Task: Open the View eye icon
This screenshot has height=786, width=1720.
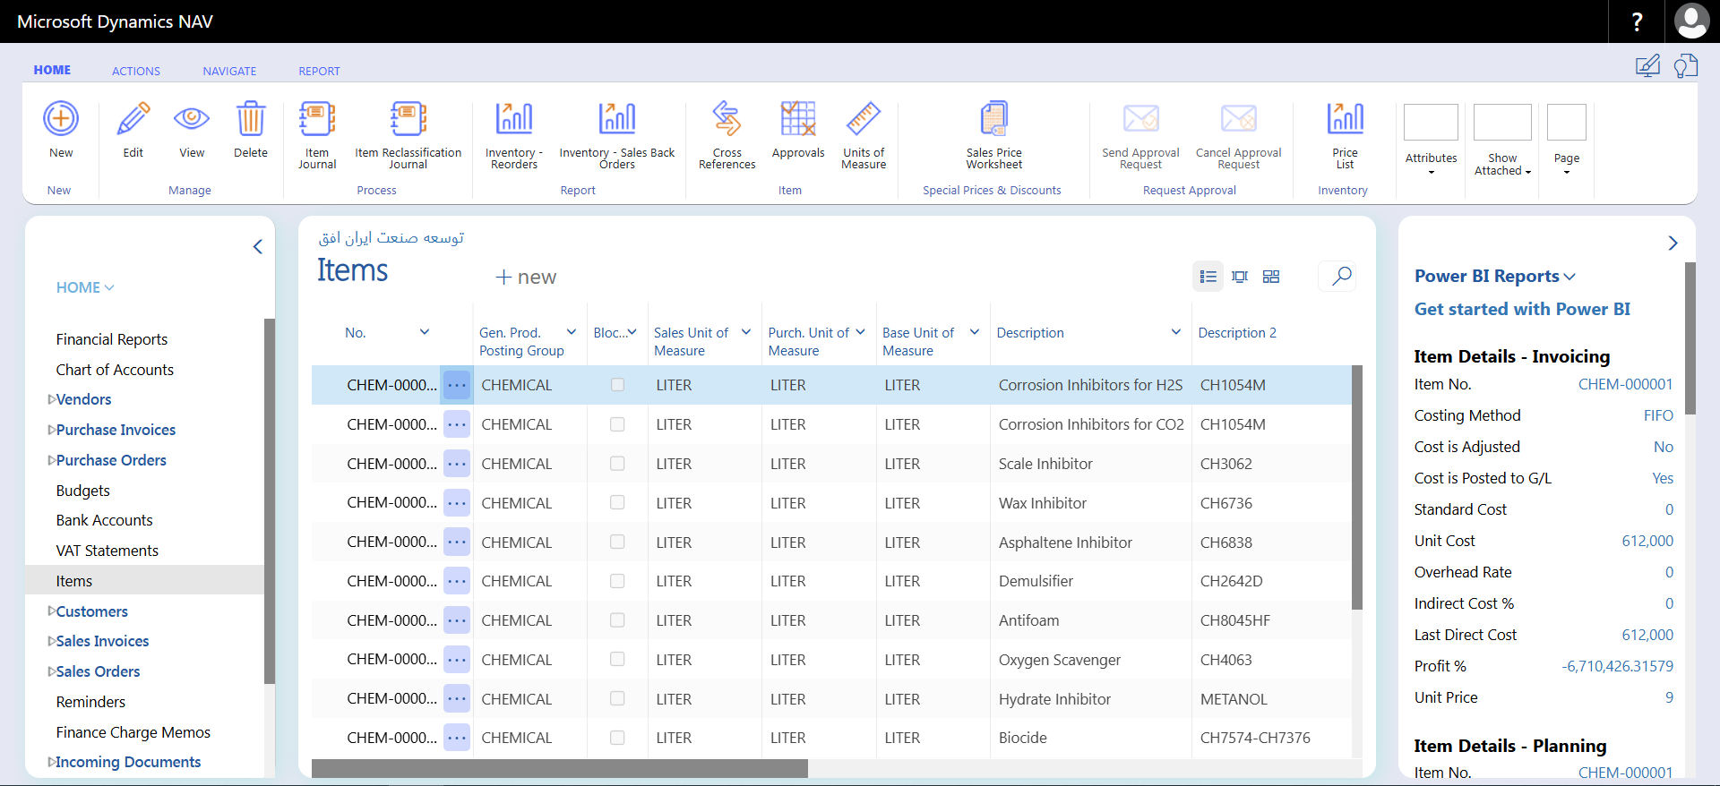Action: (x=192, y=119)
